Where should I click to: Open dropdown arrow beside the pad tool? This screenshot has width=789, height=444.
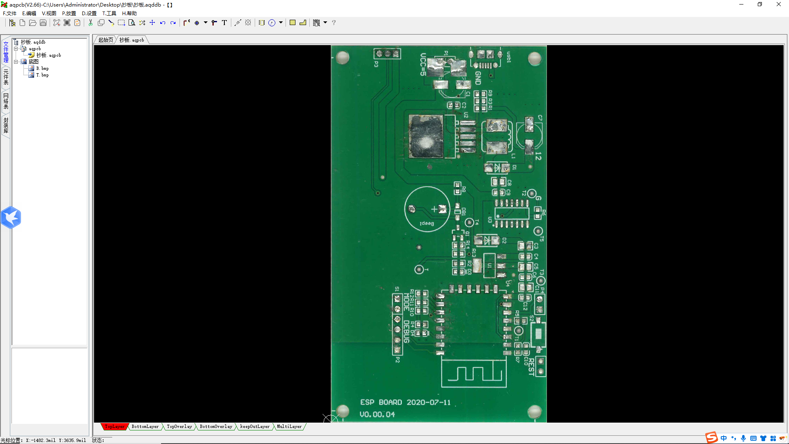pyautogui.click(x=205, y=23)
